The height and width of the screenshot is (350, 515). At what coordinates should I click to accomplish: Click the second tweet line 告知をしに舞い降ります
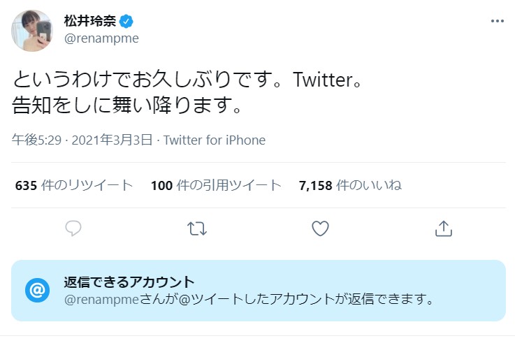[126, 105]
